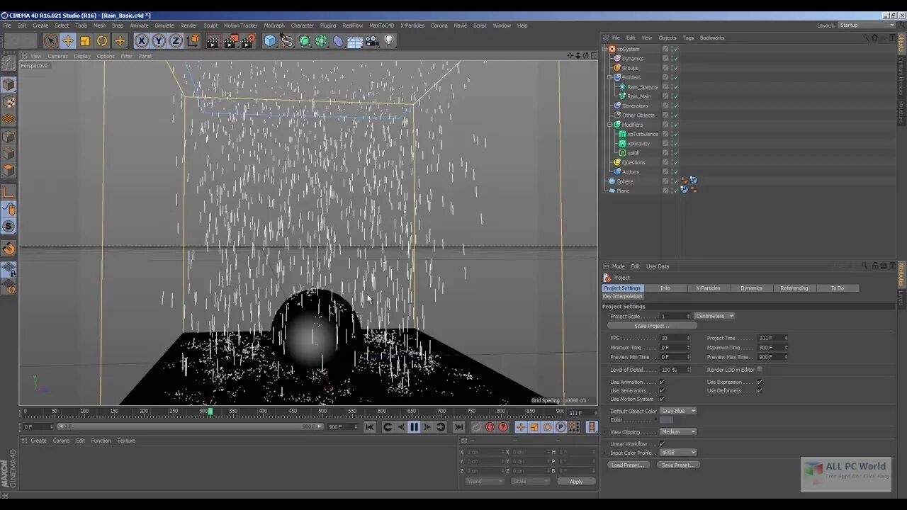The image size is (907, 510).
Task: Open the Cube primitive object icon
Action: tap(270, 41)
